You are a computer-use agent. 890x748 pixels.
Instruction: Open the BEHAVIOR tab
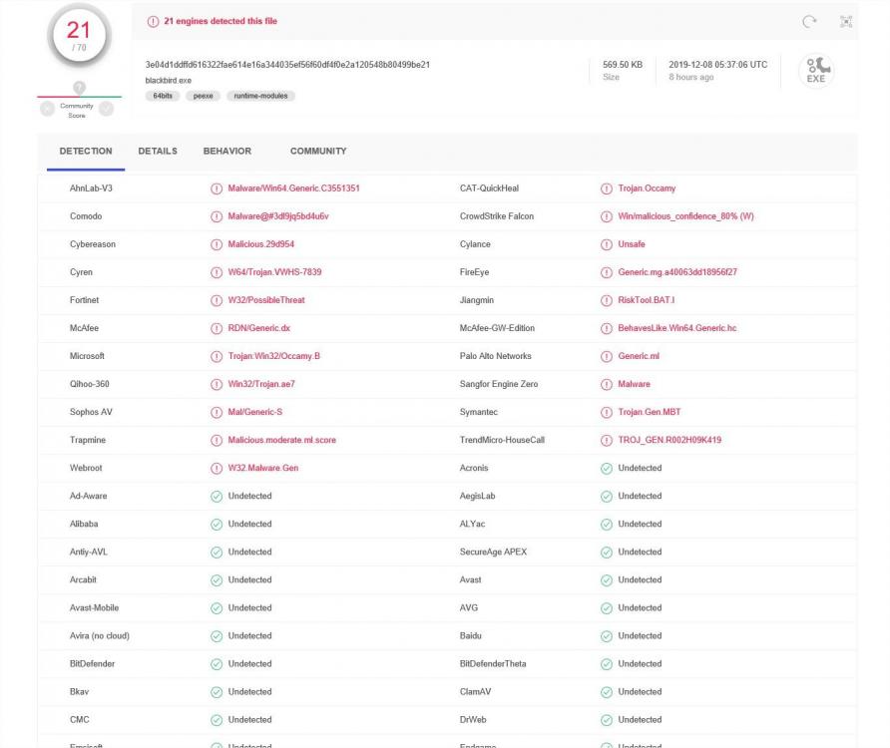pos(227,151)
